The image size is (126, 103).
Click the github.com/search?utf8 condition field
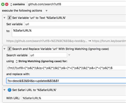pos(77,4)
